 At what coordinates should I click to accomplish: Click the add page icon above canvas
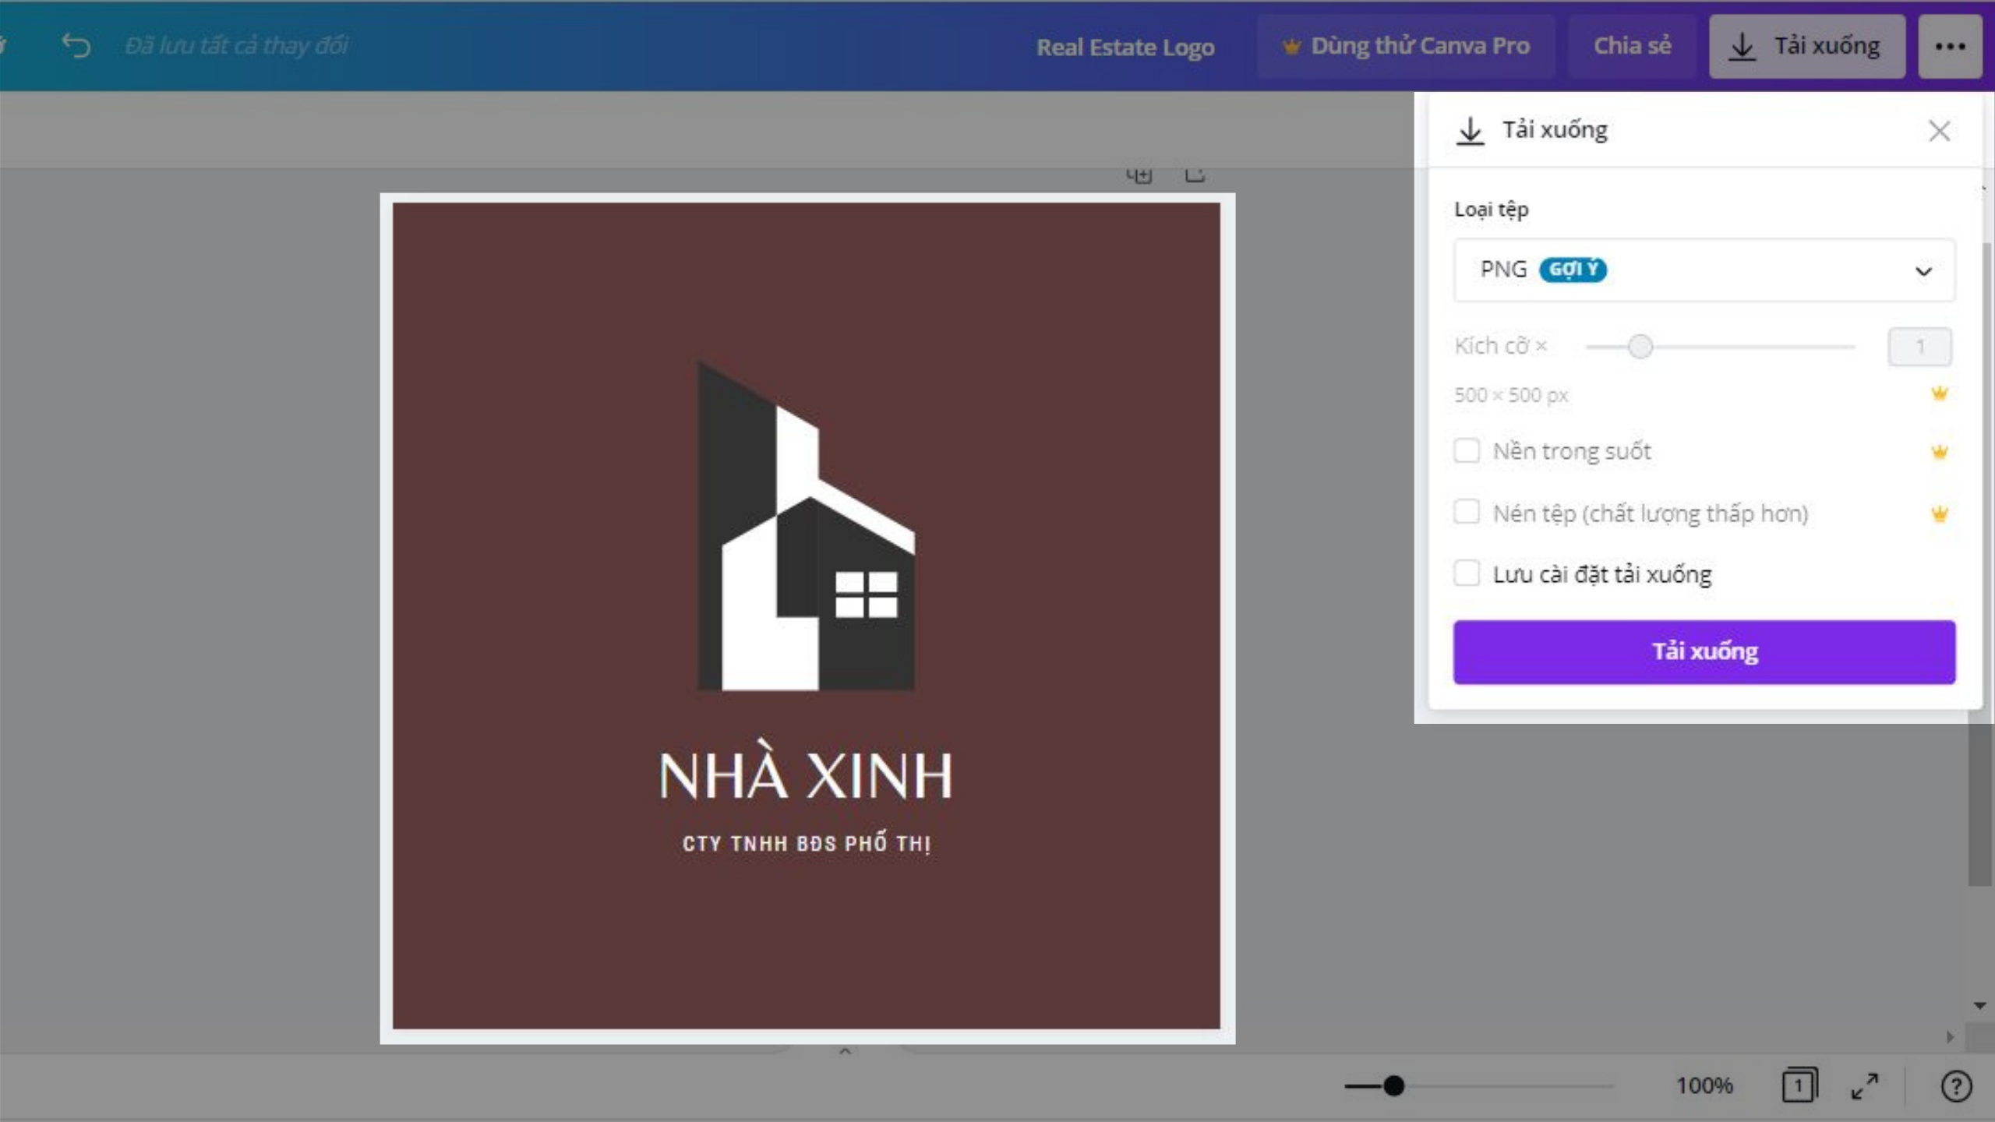[1195, 175]
